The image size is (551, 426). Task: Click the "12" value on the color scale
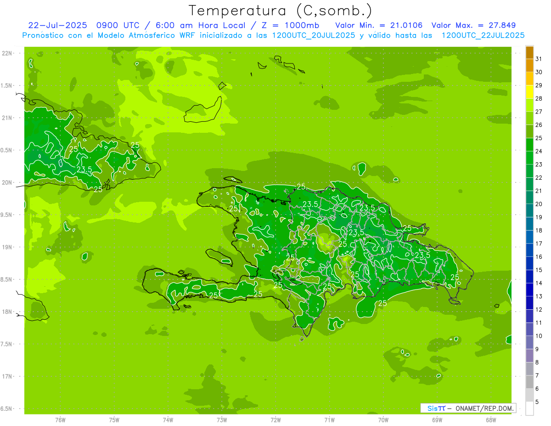click(539, 310)
